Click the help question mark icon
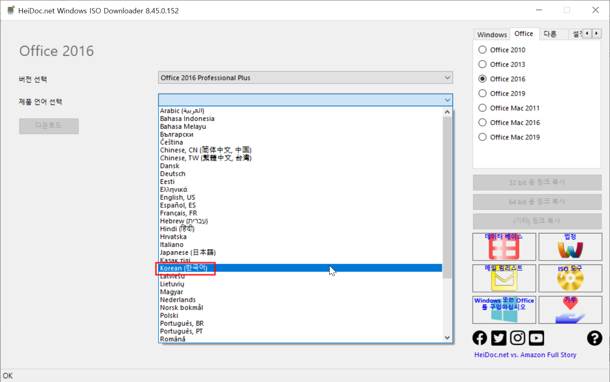Screen dimensions: 610x382 pyautogui.click(x=595, y=338)
